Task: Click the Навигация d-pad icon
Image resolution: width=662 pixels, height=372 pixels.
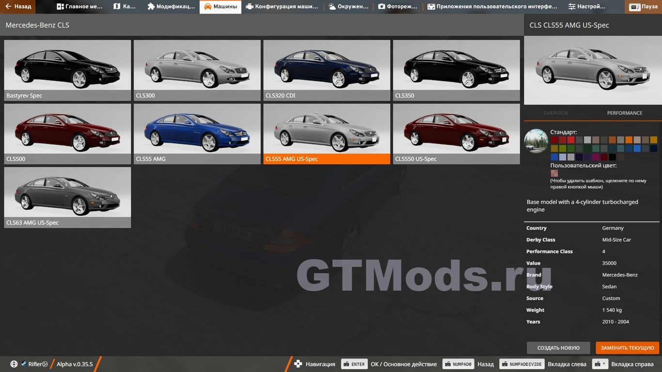Action: click(x=299, y=364)
